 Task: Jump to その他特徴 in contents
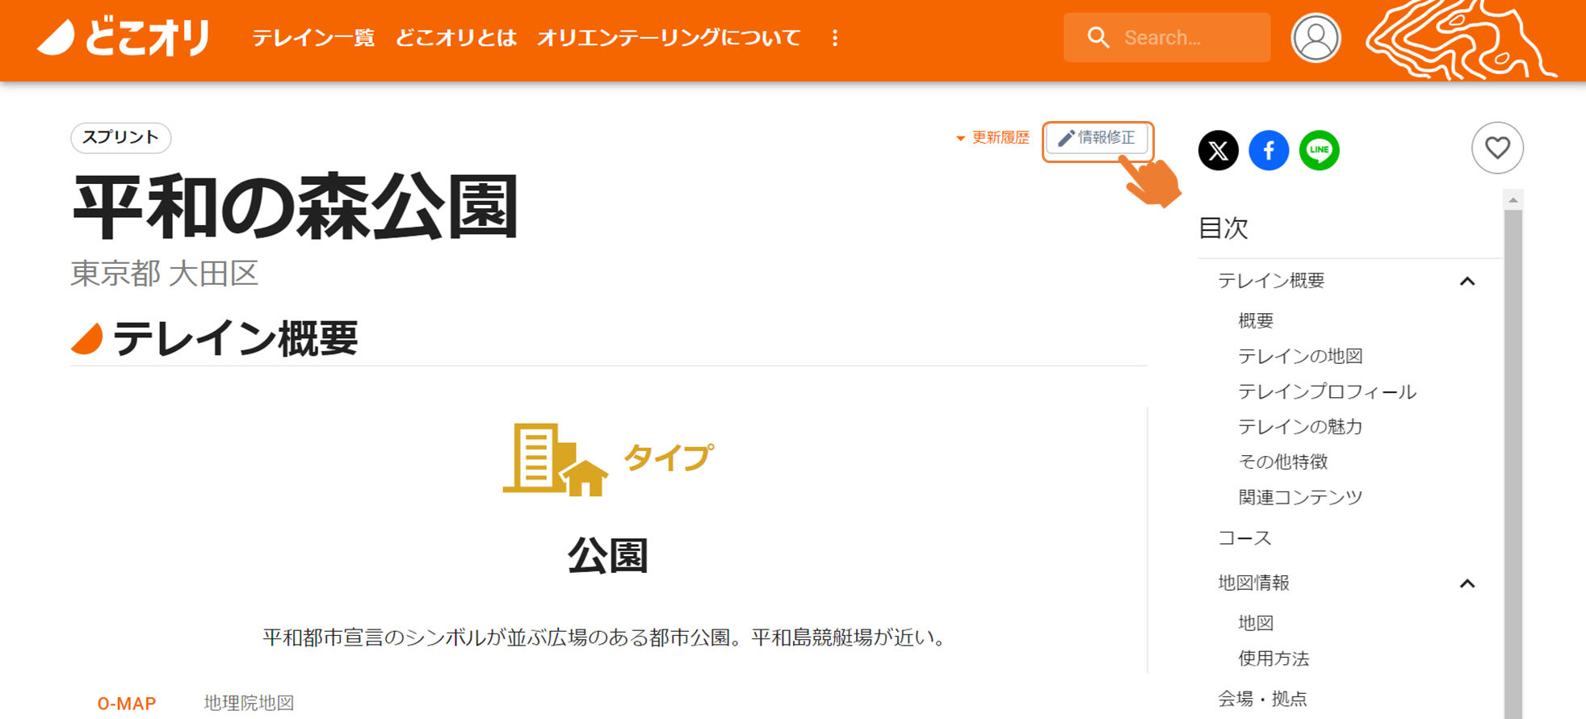point(1282,462)
